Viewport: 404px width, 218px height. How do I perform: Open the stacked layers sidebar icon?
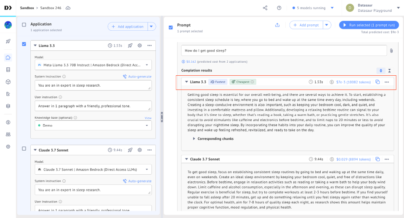(8, 106)
